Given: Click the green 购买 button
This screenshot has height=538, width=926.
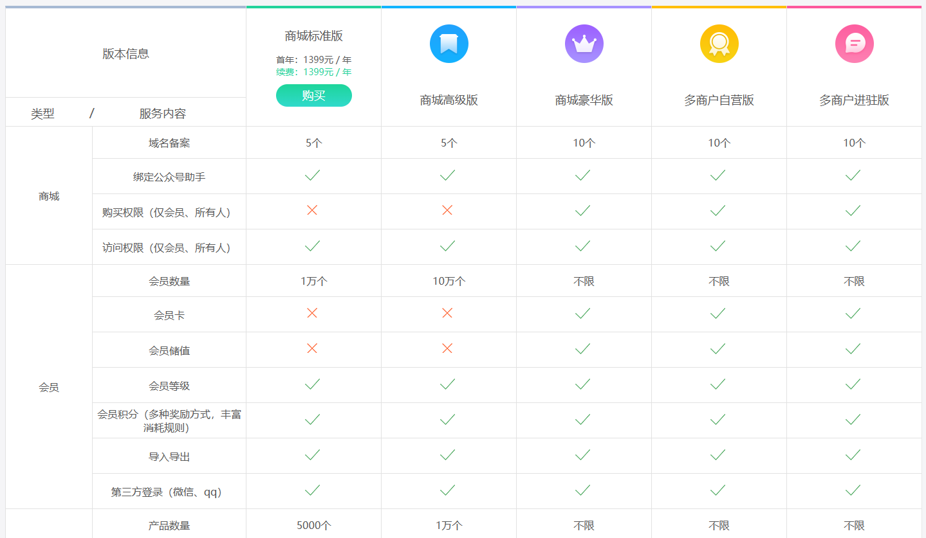Looking at the screenshot, I should pyautogui.click(x=313, y=95).
